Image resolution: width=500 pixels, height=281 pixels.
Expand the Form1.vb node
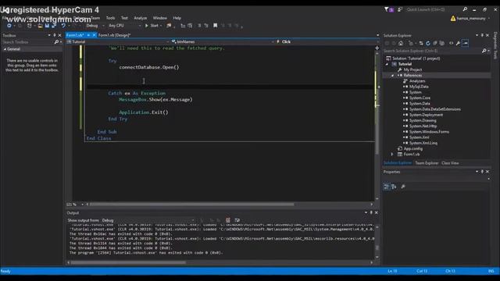[392, 155]
